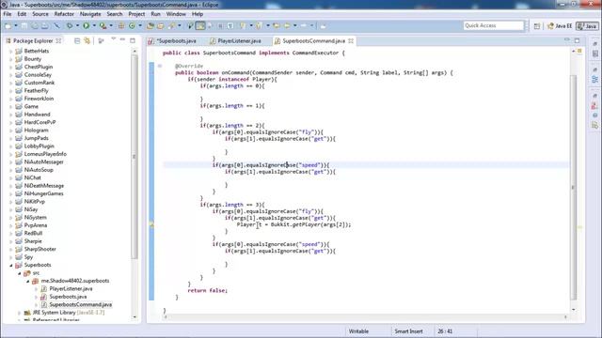Click the Search flashlight icon in the toolbar
602x338 pixels.
[x=171, y=26]
